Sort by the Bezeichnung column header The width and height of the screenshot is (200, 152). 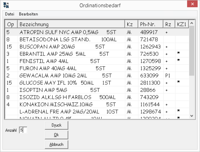coord(71,24)
